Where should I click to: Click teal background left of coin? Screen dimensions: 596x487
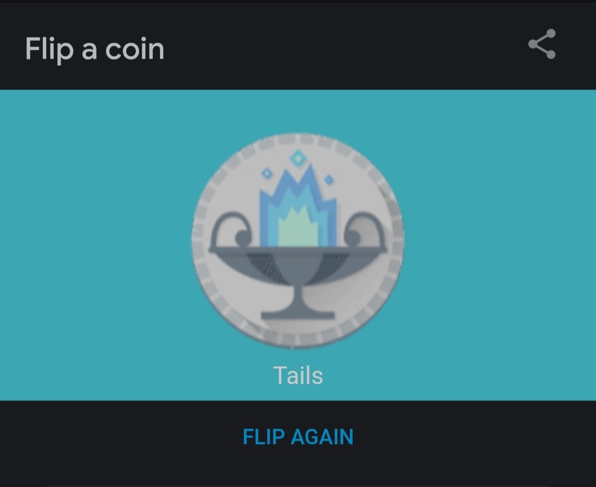pos(95,243)
